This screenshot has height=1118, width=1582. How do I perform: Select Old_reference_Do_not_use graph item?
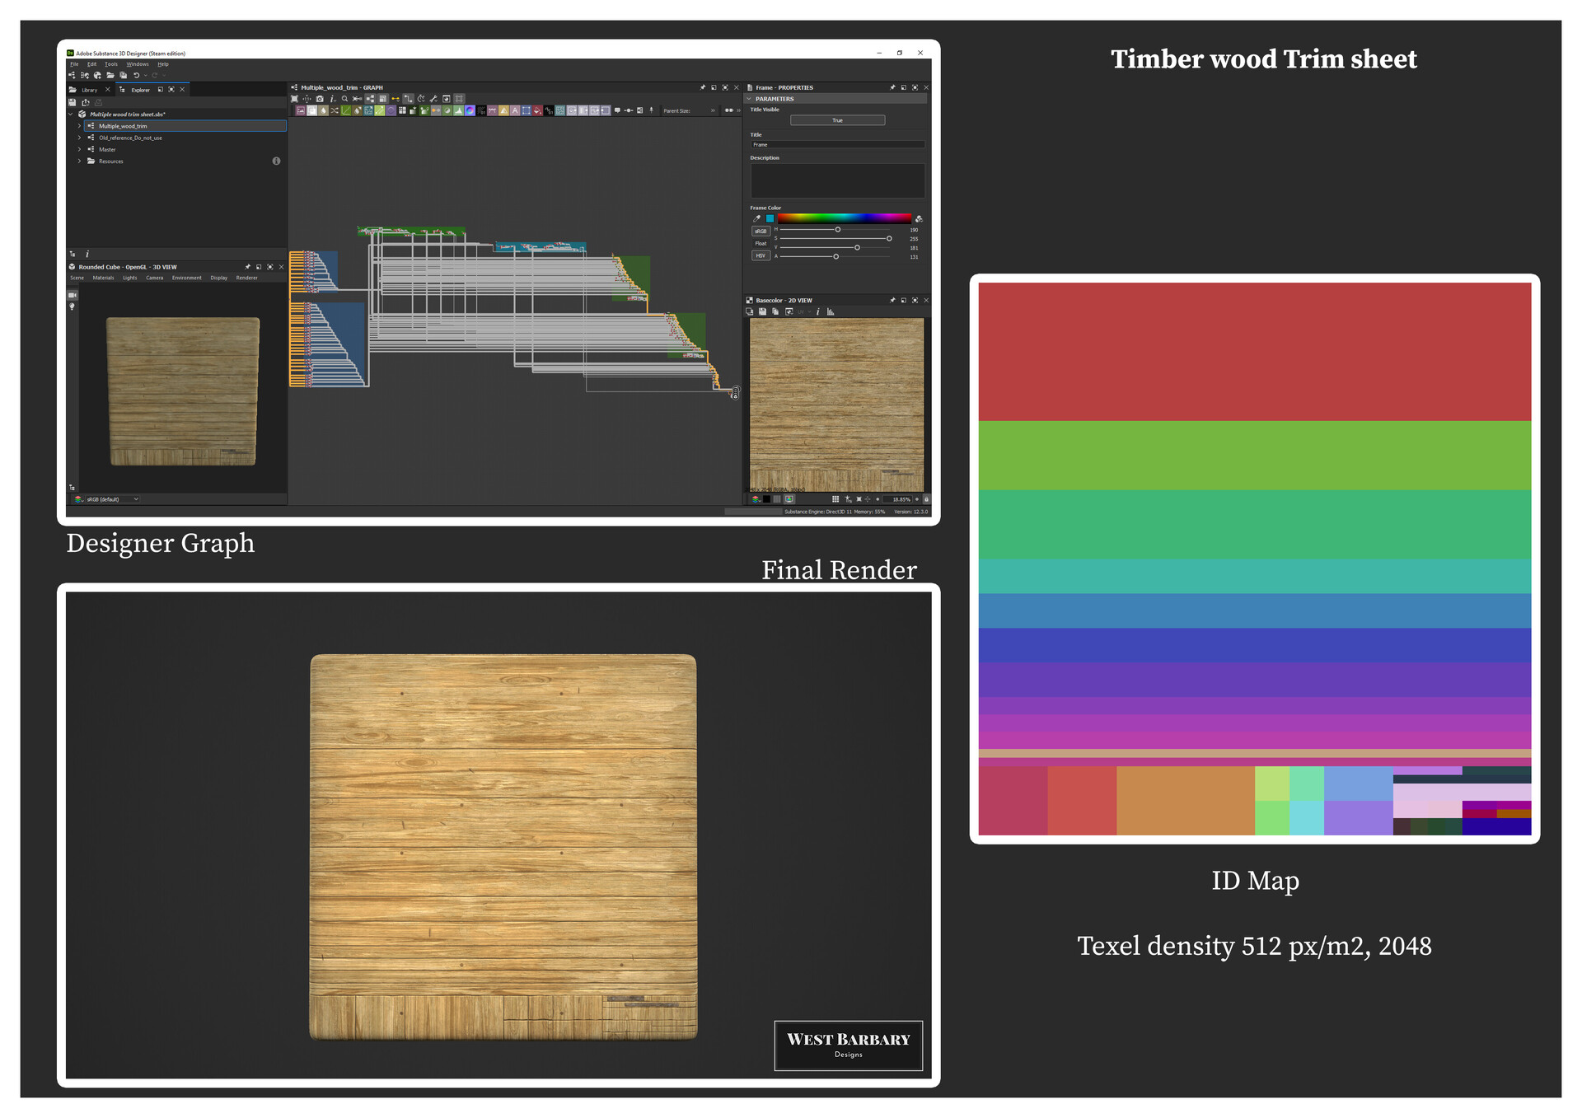[x=130, y=138]
